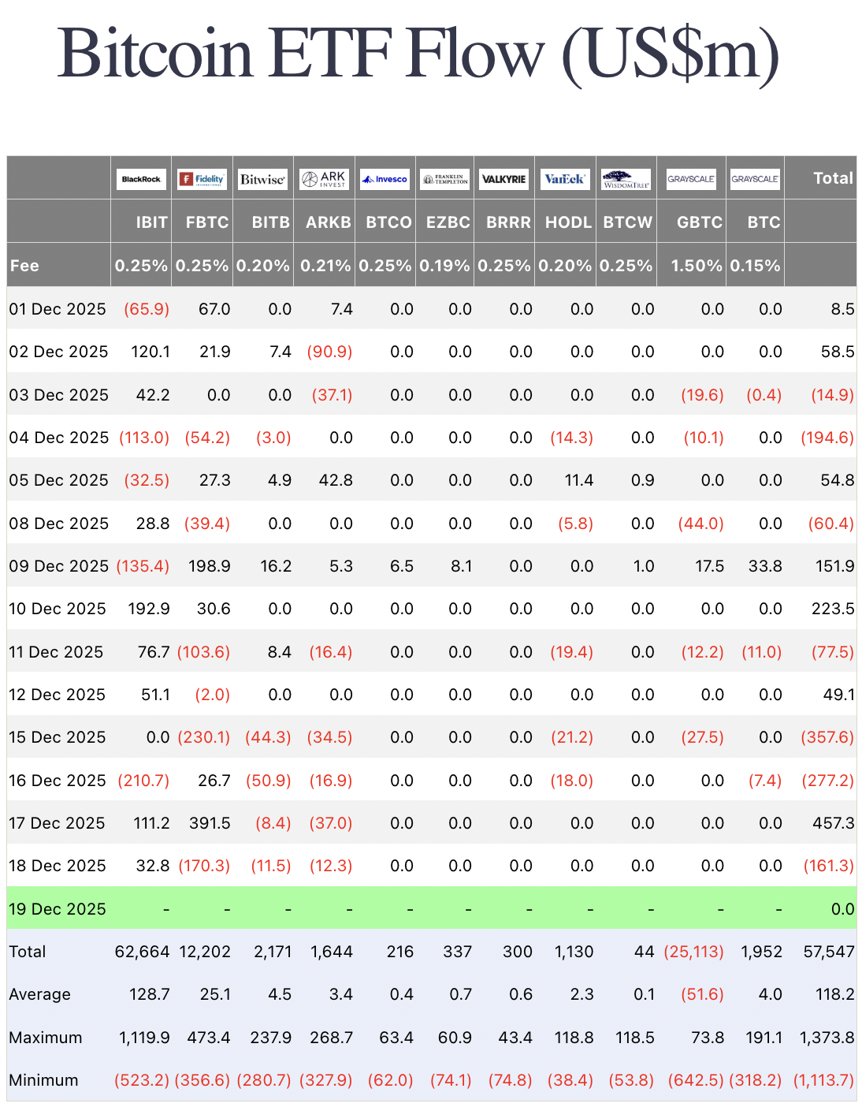Screen dimensions: 862x1107
Task: Select the ARKB ticker header
Action: point(329,222)
